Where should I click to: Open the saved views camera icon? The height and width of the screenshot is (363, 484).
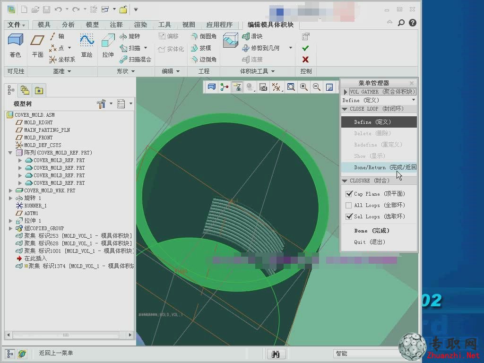point(263,87)
